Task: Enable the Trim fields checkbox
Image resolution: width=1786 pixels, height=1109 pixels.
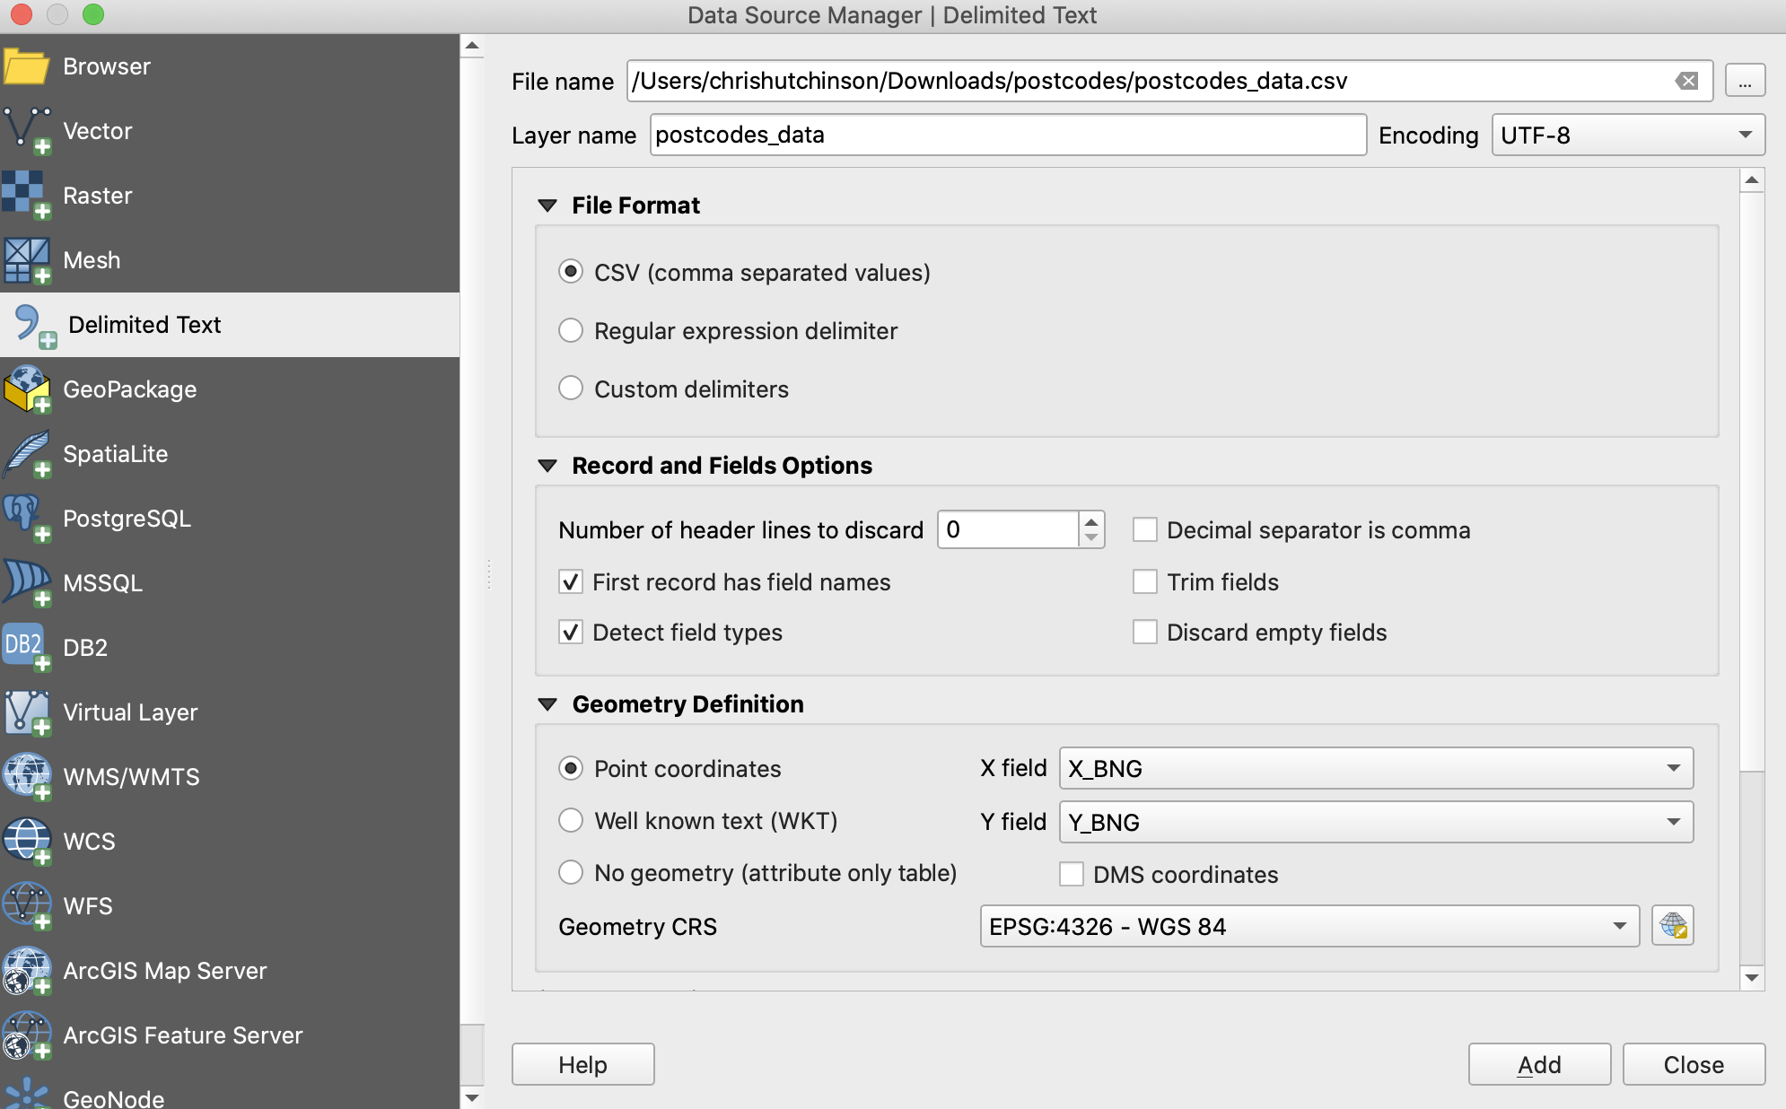Action: (x=1144, y=582)
